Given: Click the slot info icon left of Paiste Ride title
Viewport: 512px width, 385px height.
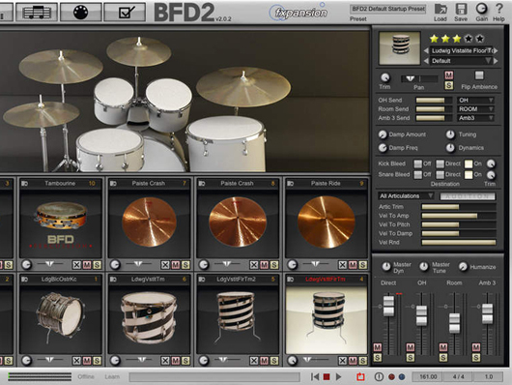Looking at the screenshot, I should click(290, 184).
